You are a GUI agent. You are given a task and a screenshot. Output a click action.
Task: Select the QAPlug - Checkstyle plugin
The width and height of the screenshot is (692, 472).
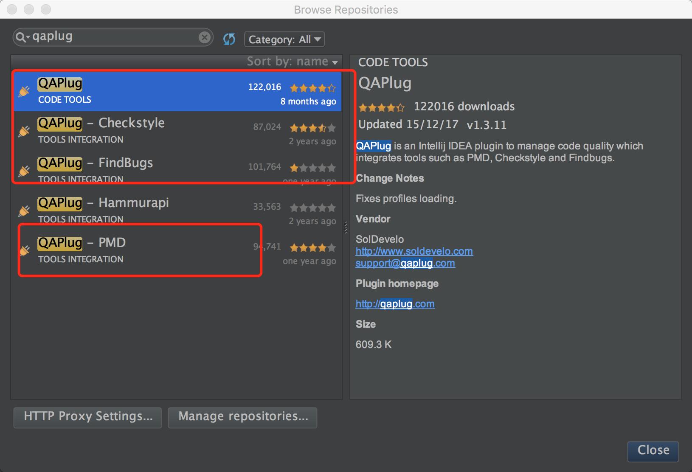177,131
